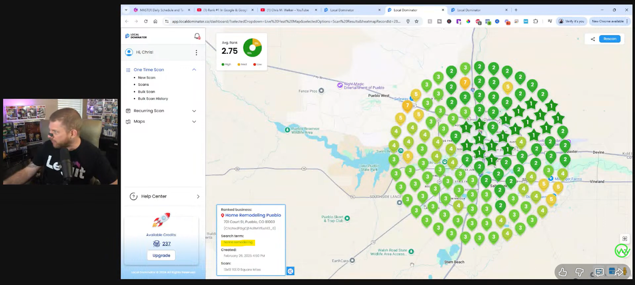Switch to the MASTER Daily Schedule tab

(161, 10)
